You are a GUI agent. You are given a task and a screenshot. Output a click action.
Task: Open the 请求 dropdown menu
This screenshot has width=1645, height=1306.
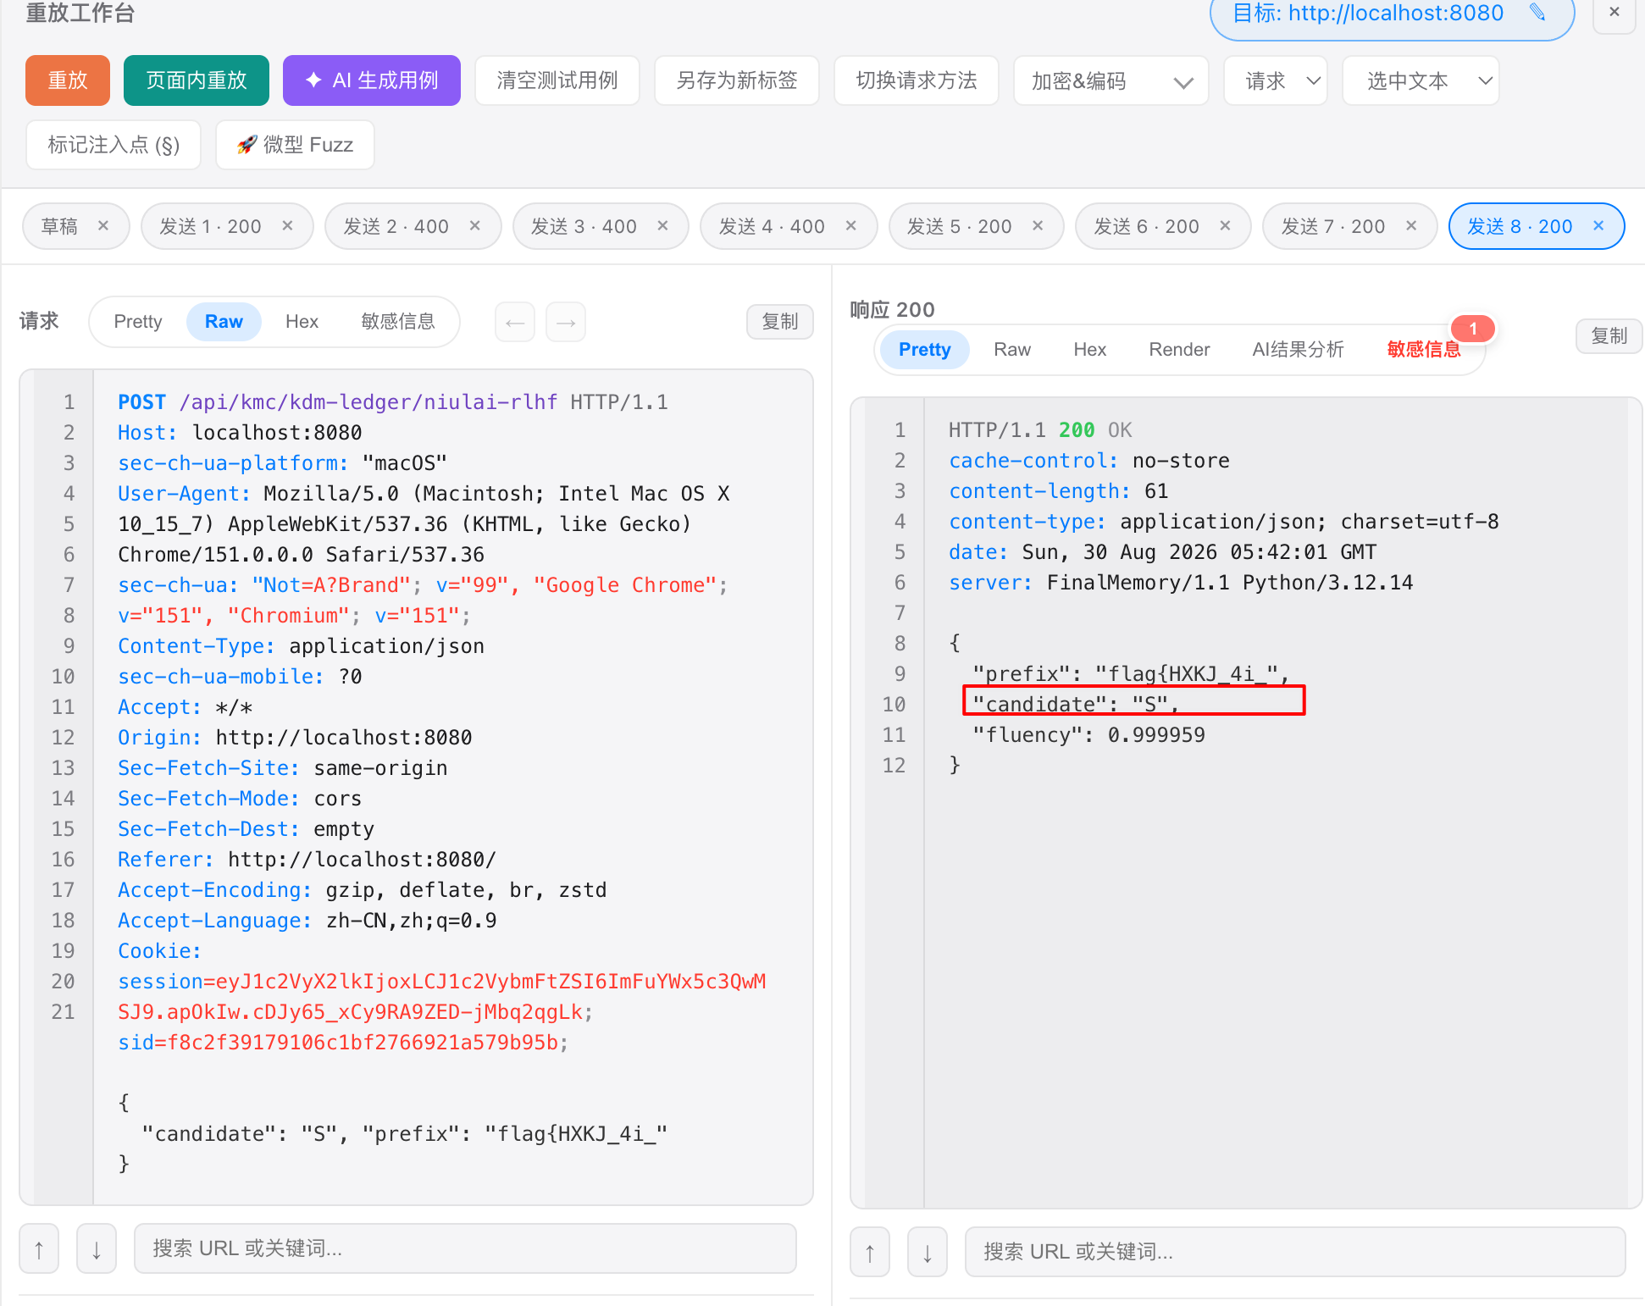(x=1276, y=80)
